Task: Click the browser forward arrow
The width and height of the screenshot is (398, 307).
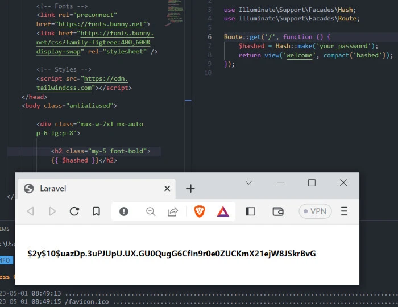Action: pos(52,211)
